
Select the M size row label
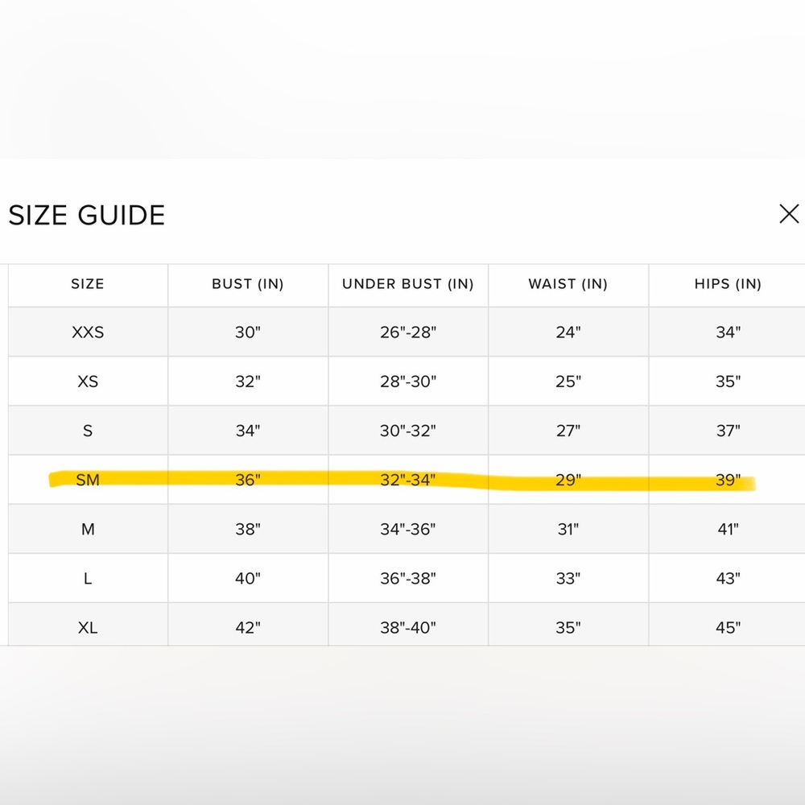tap(88, 530)
